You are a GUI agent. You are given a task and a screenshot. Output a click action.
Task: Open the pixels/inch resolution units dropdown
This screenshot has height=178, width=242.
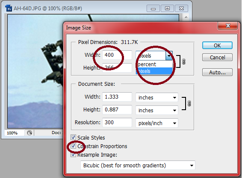tap(157, 123)
